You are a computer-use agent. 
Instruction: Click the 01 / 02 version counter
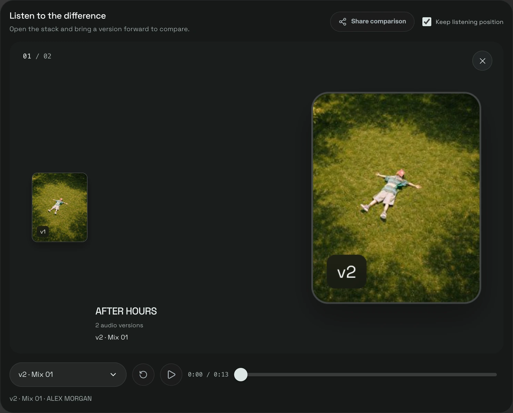37,56
